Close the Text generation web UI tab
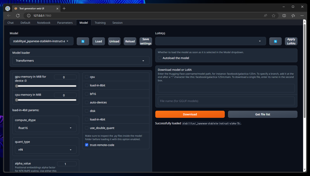The width and height of the screenshot is (310, 176). (57, 9)
